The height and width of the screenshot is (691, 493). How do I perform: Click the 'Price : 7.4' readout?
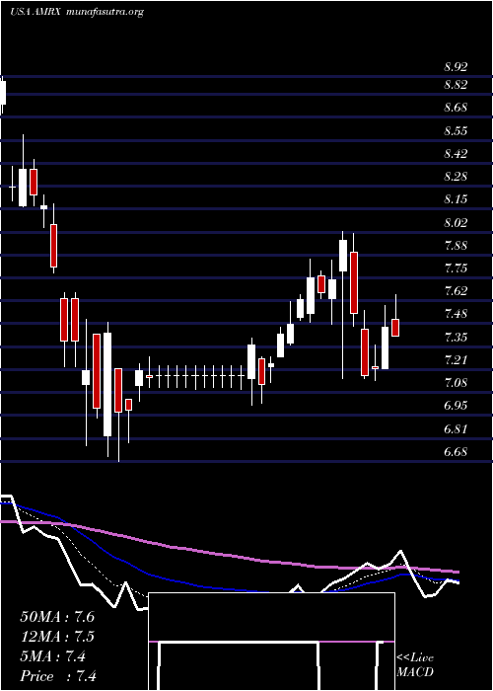pyautogui.click(x=58, y=676)
